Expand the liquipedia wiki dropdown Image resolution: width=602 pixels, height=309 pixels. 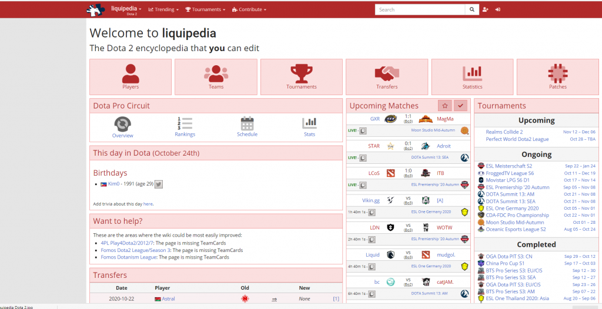point(126,8)
